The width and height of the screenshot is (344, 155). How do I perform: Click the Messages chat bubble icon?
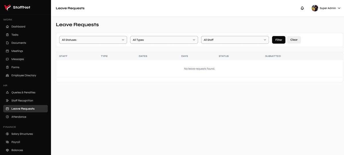[7, 59]
